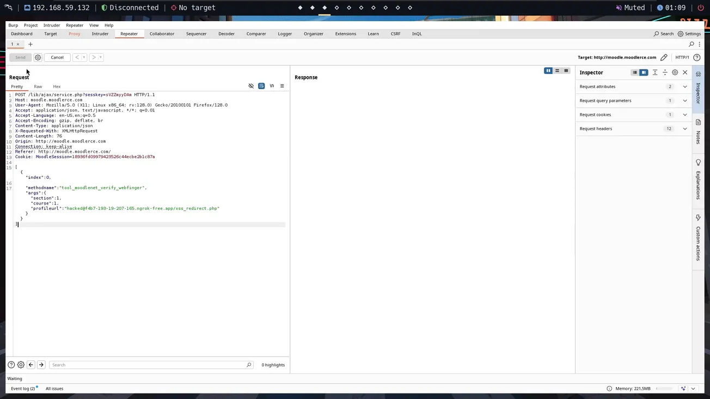Click the help question-mark icon in search bar
The height and width of the screenshot is (399, 710).
pos(11,364)
